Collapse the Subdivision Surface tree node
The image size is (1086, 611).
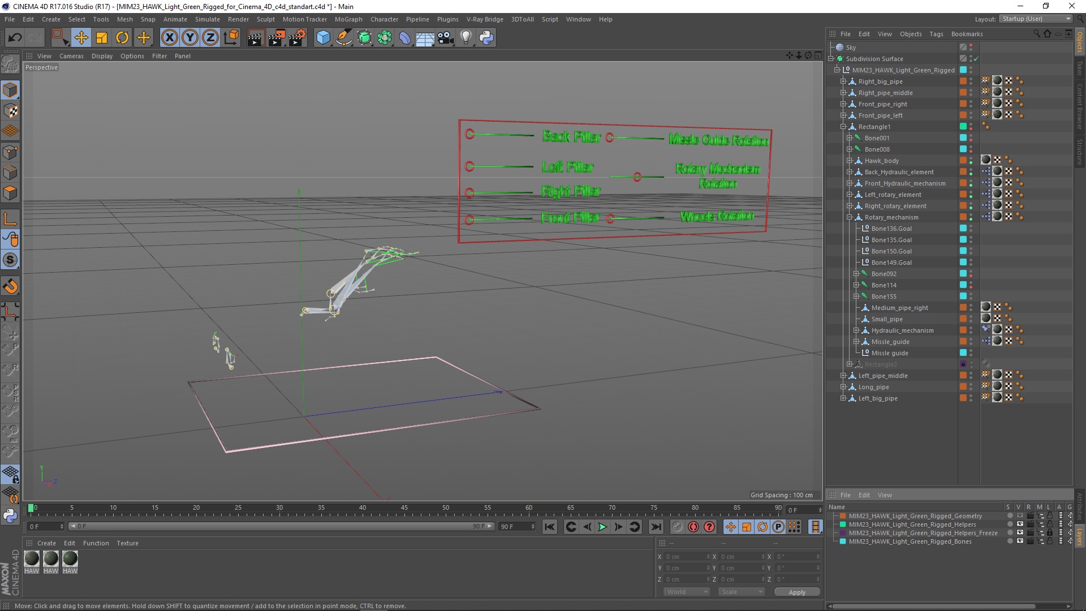point(831,59)
